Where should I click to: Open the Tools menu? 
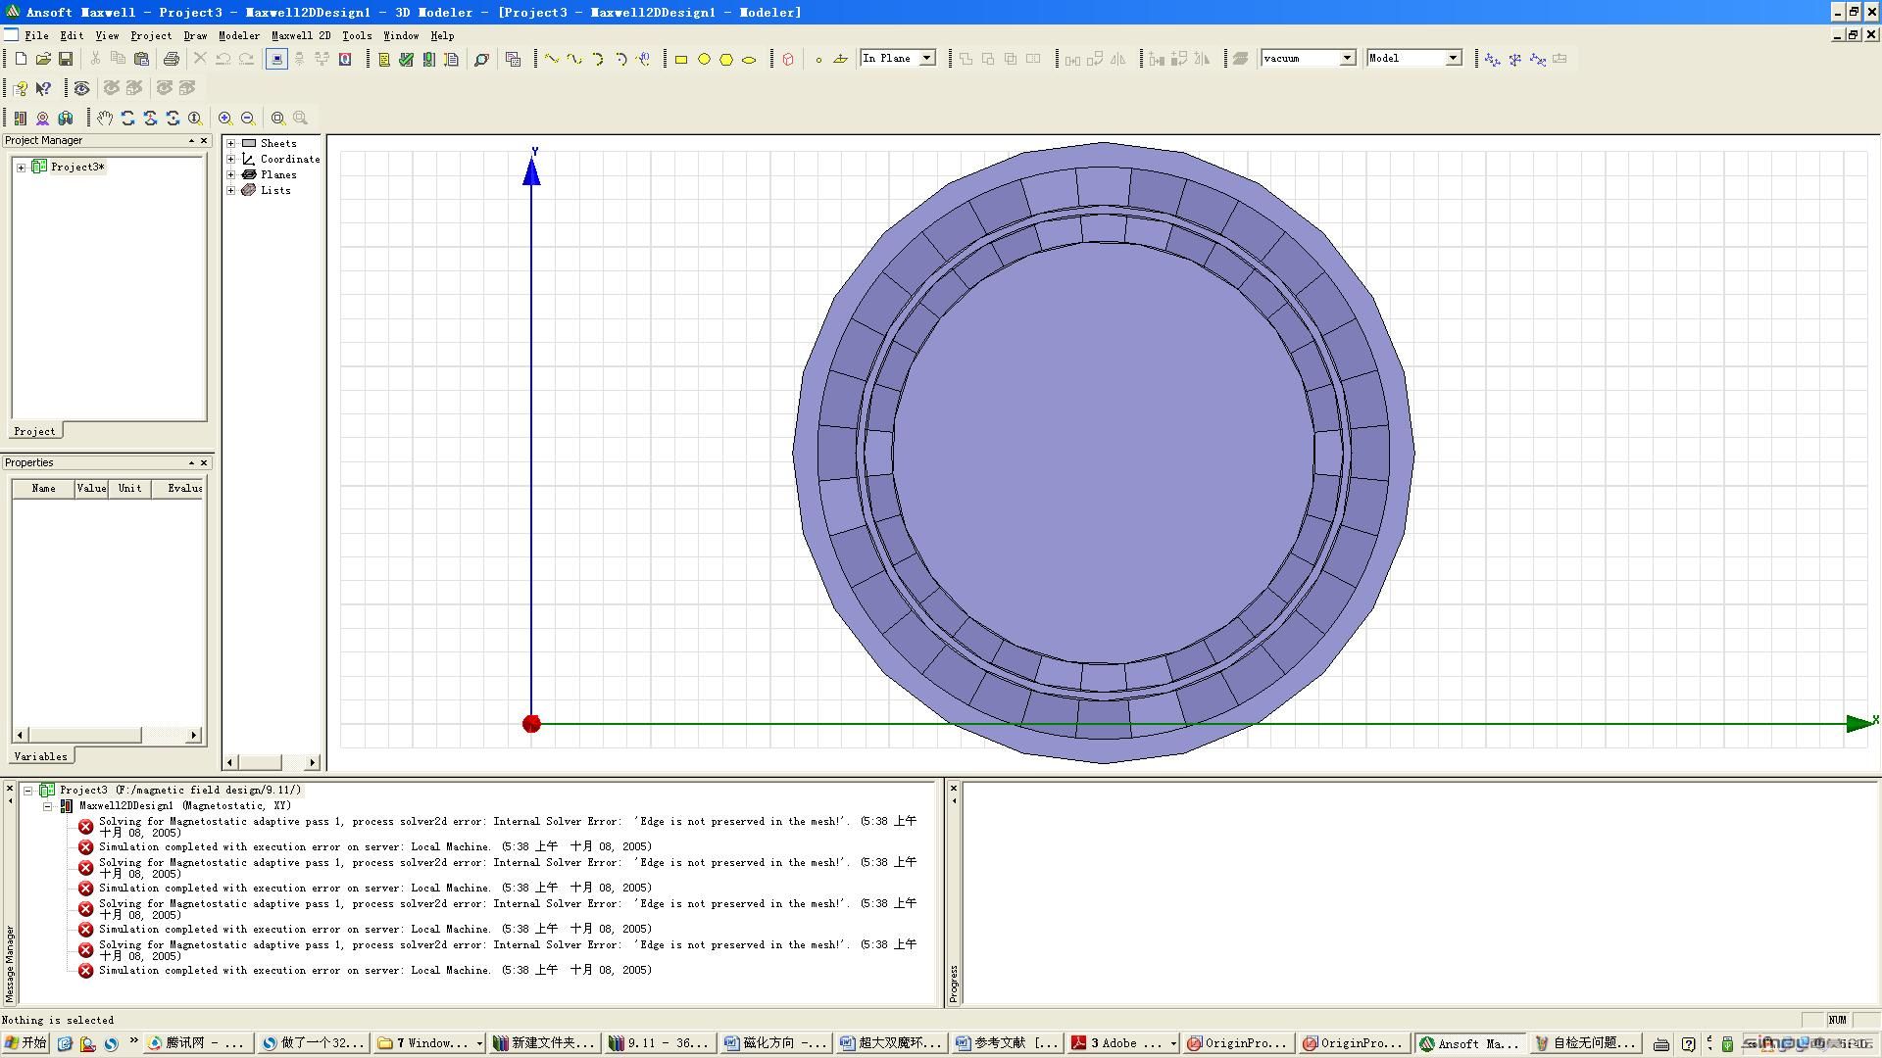357,35
